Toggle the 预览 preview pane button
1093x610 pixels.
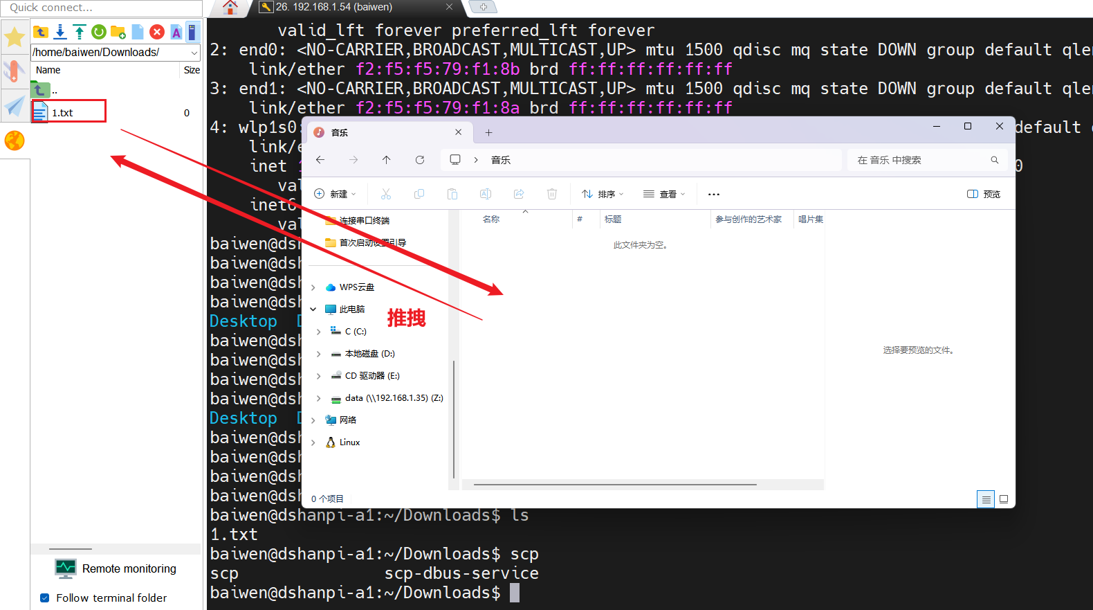pos(984,194)
